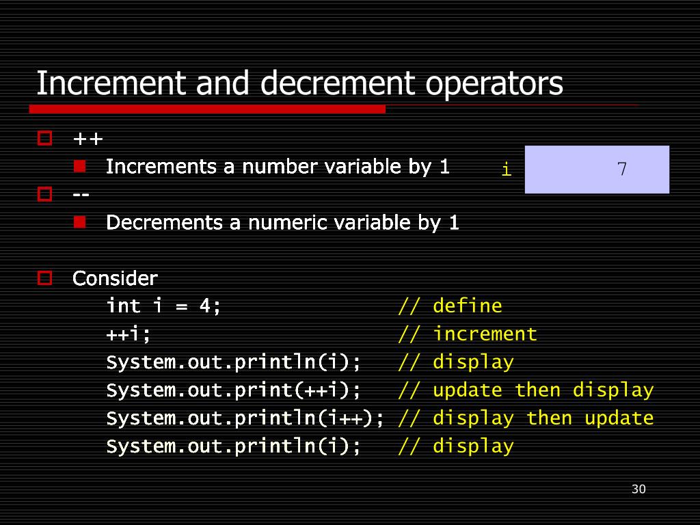
Task: Click the '--' bullet text
Action: coord(81,195)
